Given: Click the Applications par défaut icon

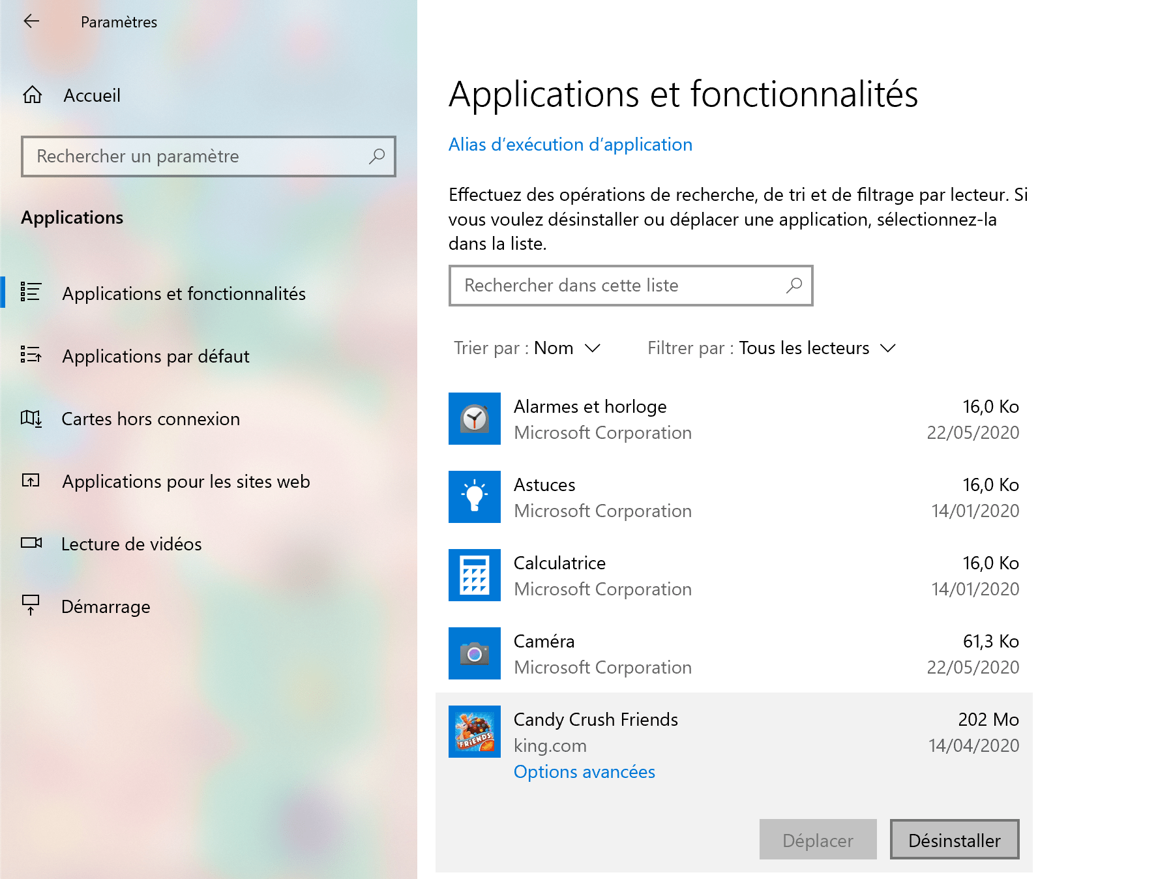Looking at the screenshot, I should pyautogui.click(x=31, y=354).
